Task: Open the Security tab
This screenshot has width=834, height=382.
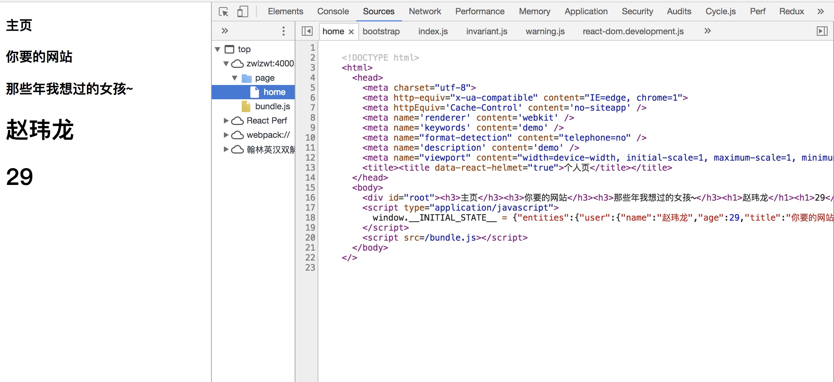Action: [x=637, y=11]
